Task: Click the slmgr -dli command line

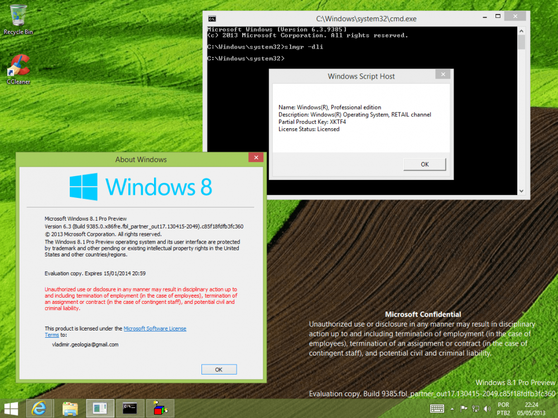Action: [265, 47]
